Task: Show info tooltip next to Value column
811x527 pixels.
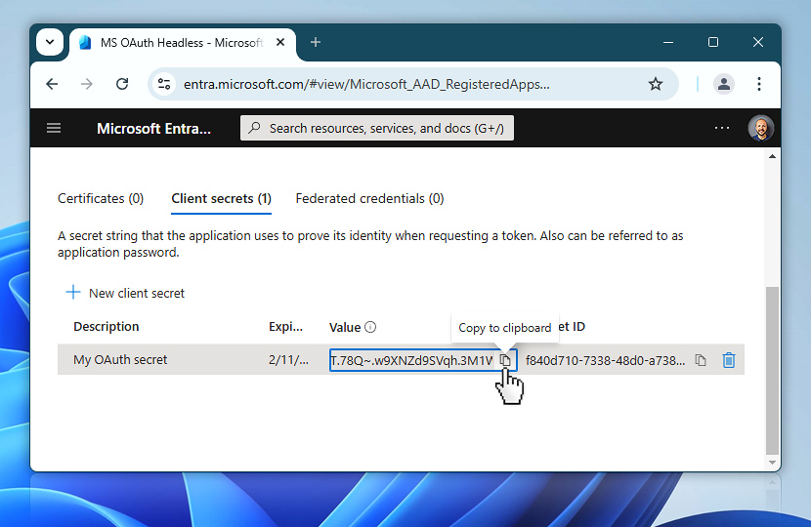Action: coord(370,327)
